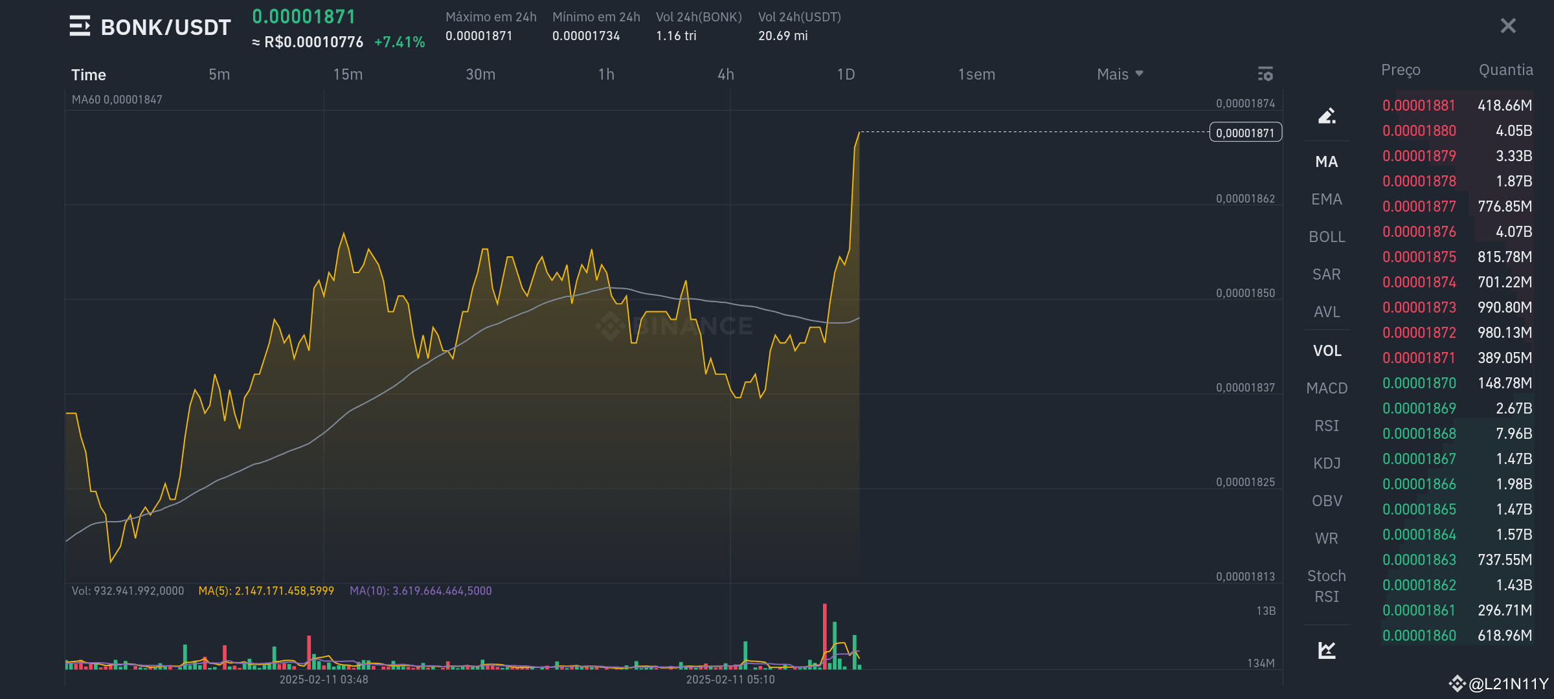Select the MACD indicator
Viewport: 1554px width, 699px height.
1327,387
